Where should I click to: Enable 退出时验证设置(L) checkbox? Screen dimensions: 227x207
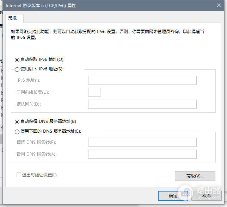coord(19,175)
